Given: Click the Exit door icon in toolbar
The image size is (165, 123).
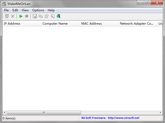Looking at the screenshot, I should click(59, 16).
